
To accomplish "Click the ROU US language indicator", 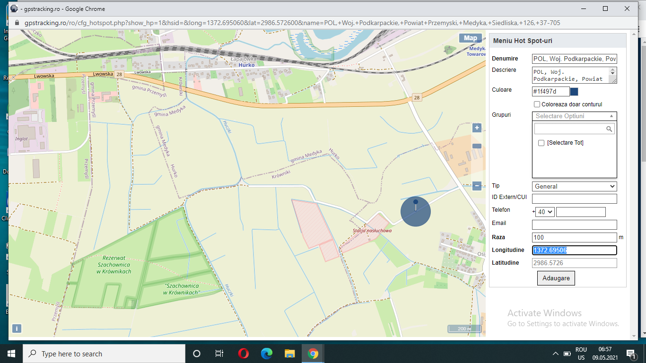I will [581, 354].
